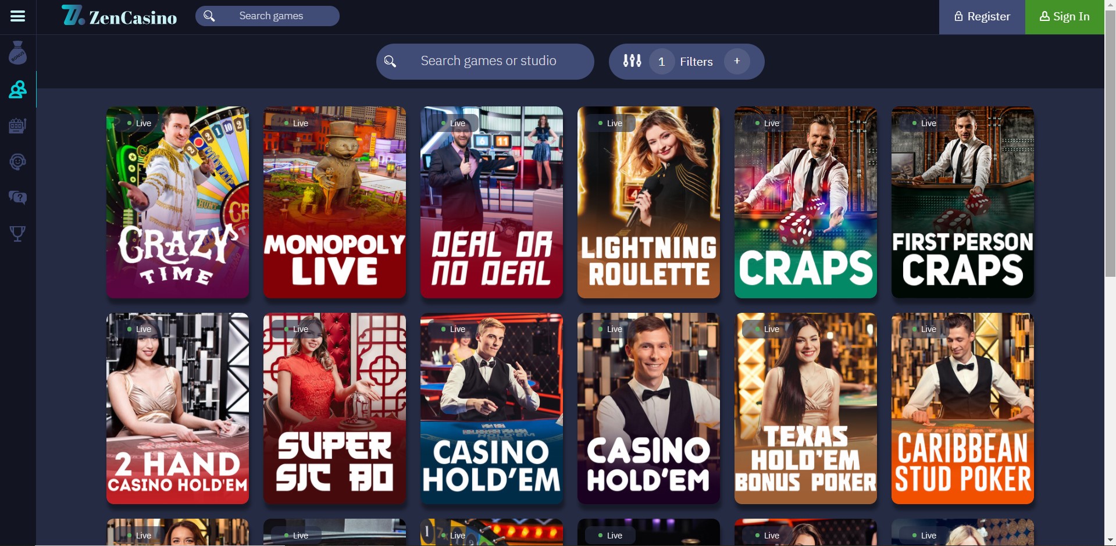Select the Caribbean Stud Poker tile
The width and height of the screenshot is (1116, 546).
(x=962, y=408)
